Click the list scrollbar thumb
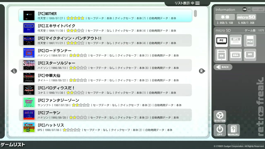 pos(195,14)
